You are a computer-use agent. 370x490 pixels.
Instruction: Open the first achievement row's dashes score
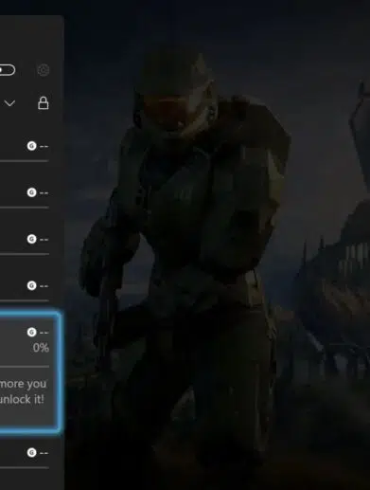point(44,146)
